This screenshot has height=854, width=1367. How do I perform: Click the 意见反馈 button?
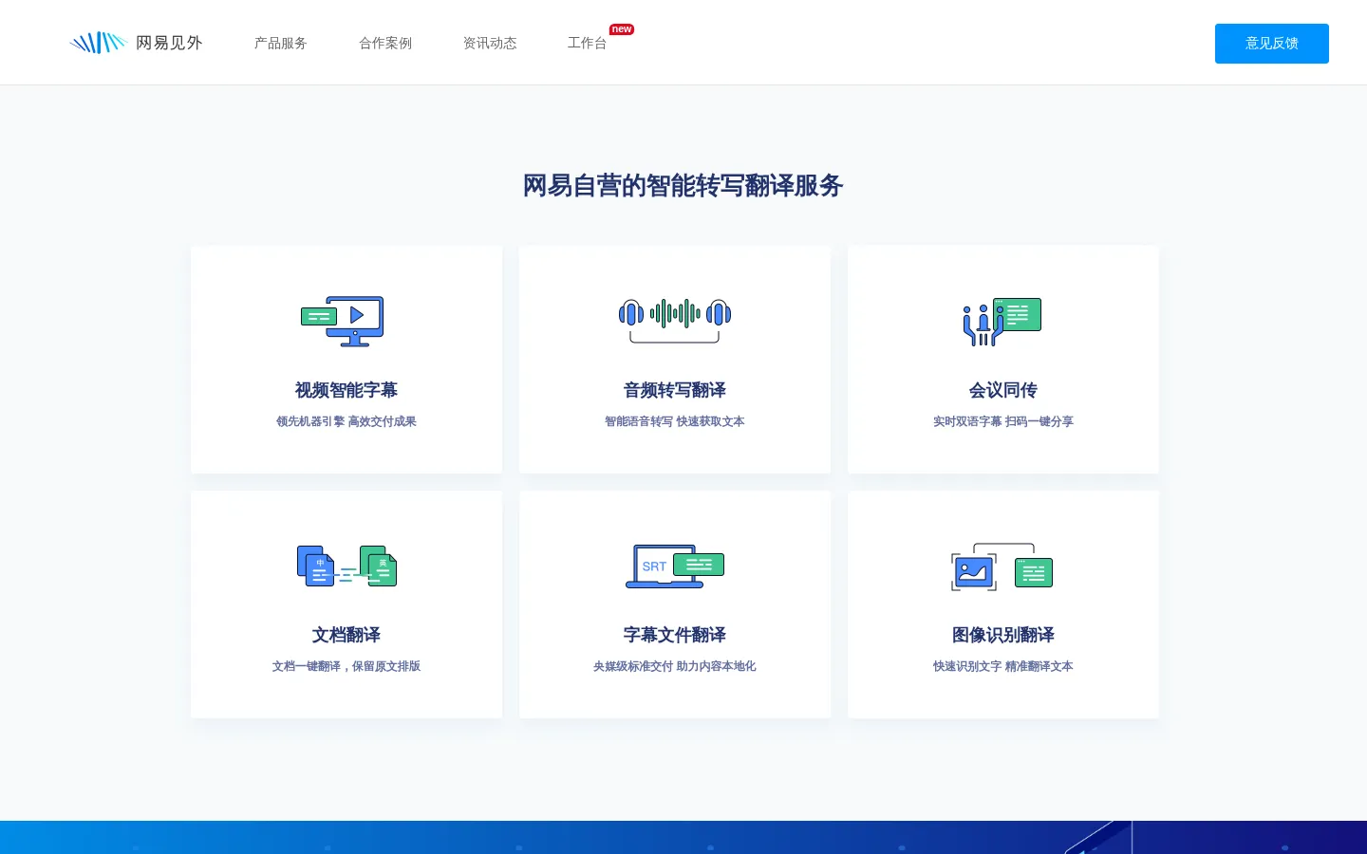click(x=1272, y=44)
